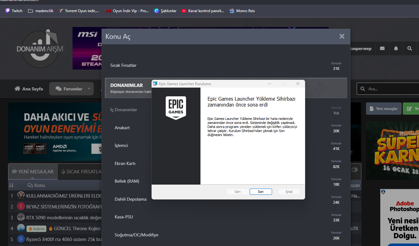This screenshot has width=419, height=246.
Task: Toggle the switch beside the message tabs
Action: pyautogui.click(x=355, y=170)
